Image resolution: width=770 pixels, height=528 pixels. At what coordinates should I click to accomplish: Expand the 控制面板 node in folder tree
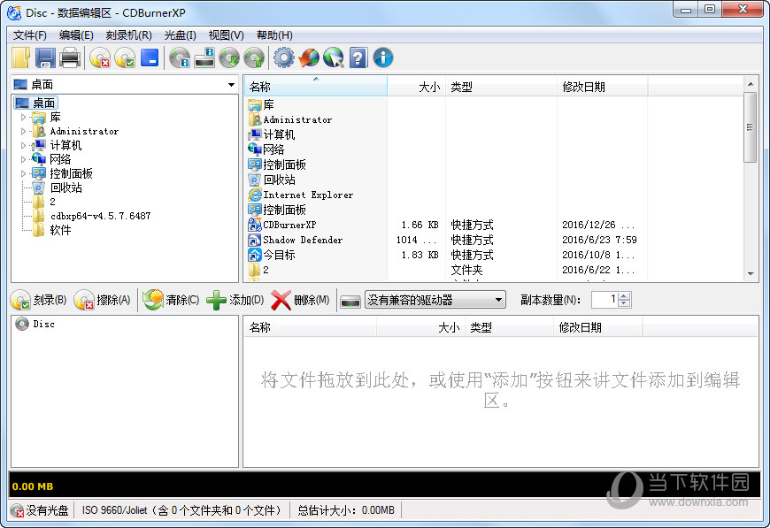point(23,173)
